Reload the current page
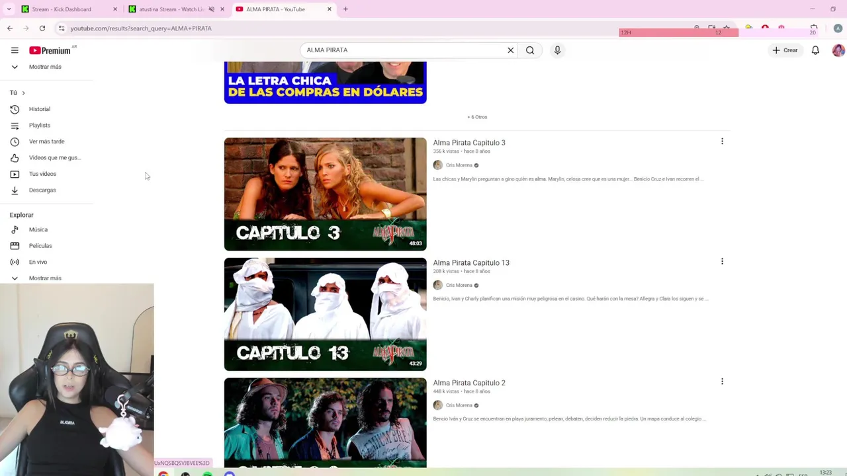Image resolution: width=847 pixels, height=476 pixels. pyautogui.click(x=42, y=28)
